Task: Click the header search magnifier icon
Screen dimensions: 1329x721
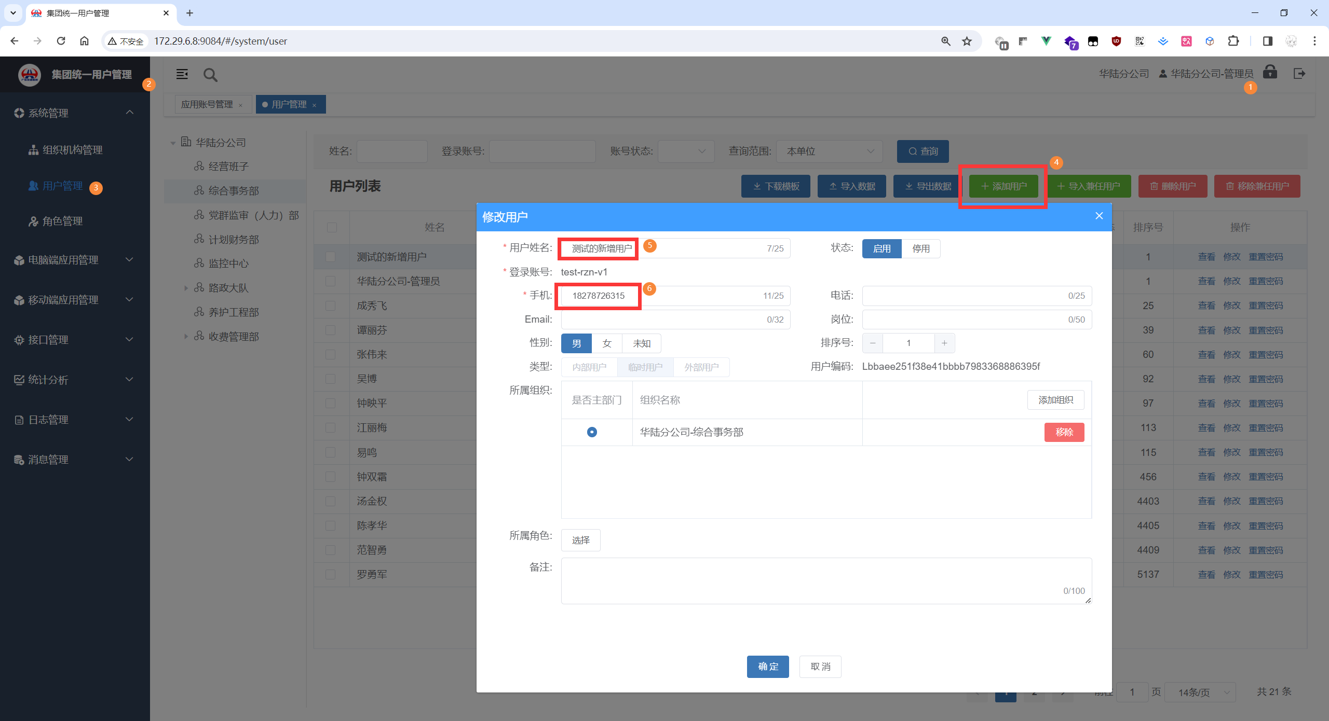Action: point(210,75)
